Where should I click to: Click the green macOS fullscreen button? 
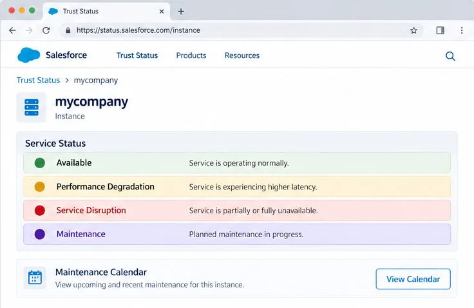(x=32, y=10)
